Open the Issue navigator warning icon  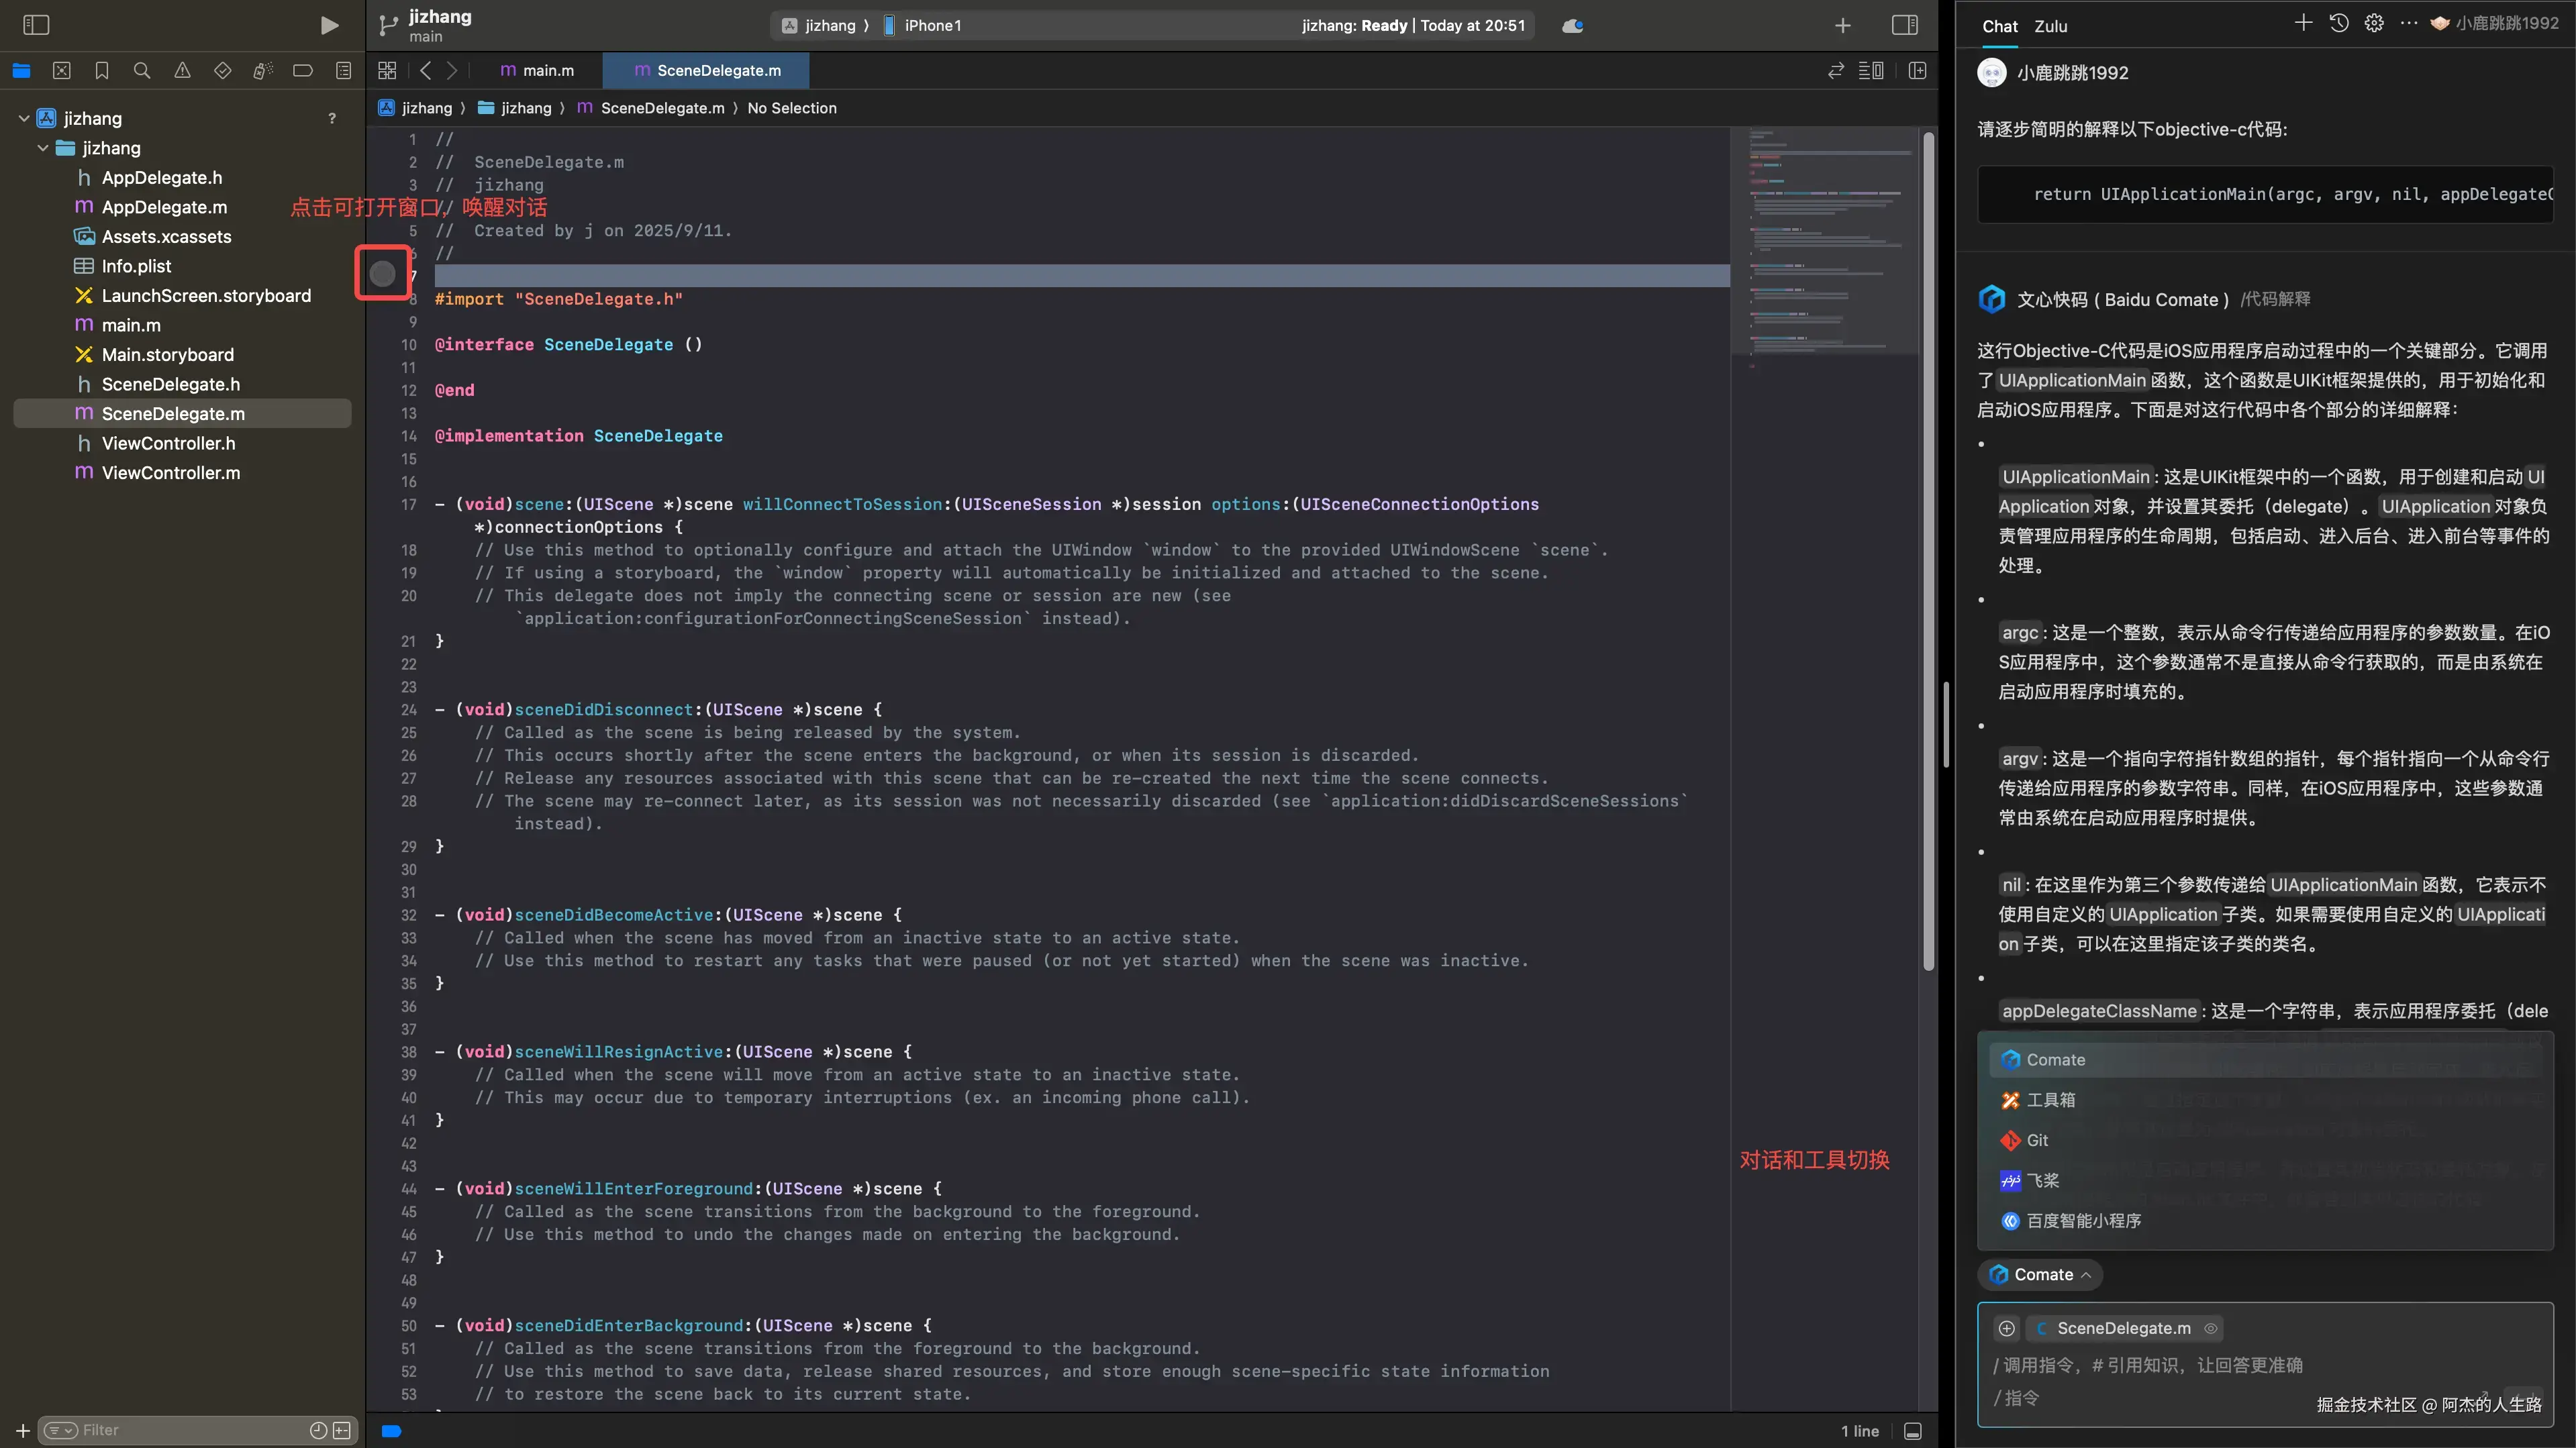182,71
